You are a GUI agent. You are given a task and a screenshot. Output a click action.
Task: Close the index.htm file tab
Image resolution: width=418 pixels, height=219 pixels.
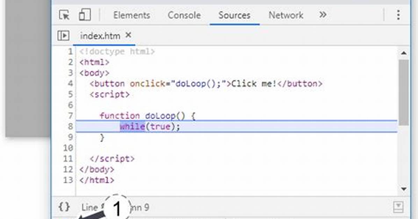coord(128,35)
